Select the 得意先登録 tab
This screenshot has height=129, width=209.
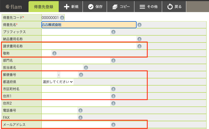click(x=44, y=7)
